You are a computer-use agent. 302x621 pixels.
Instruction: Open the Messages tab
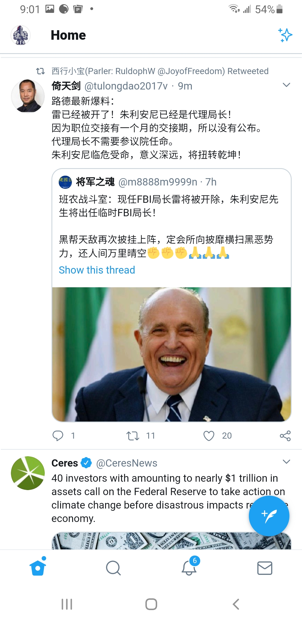[265, 568]
